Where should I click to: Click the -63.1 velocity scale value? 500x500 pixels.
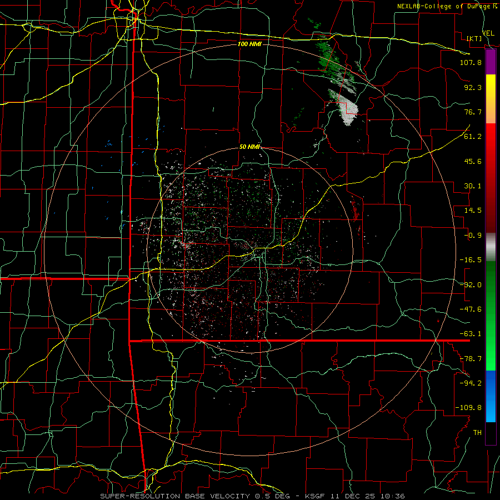click(471, 334)
